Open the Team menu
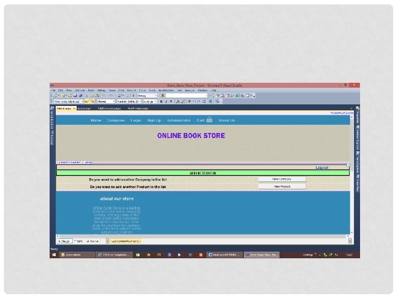Viewport: 397px width, 298px height. (112, 90)
